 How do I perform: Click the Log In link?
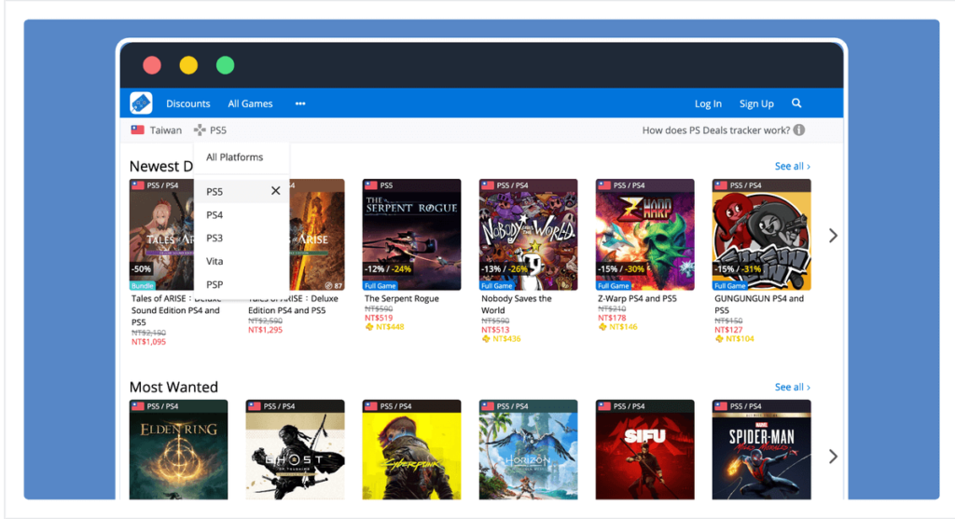[708, 103]
